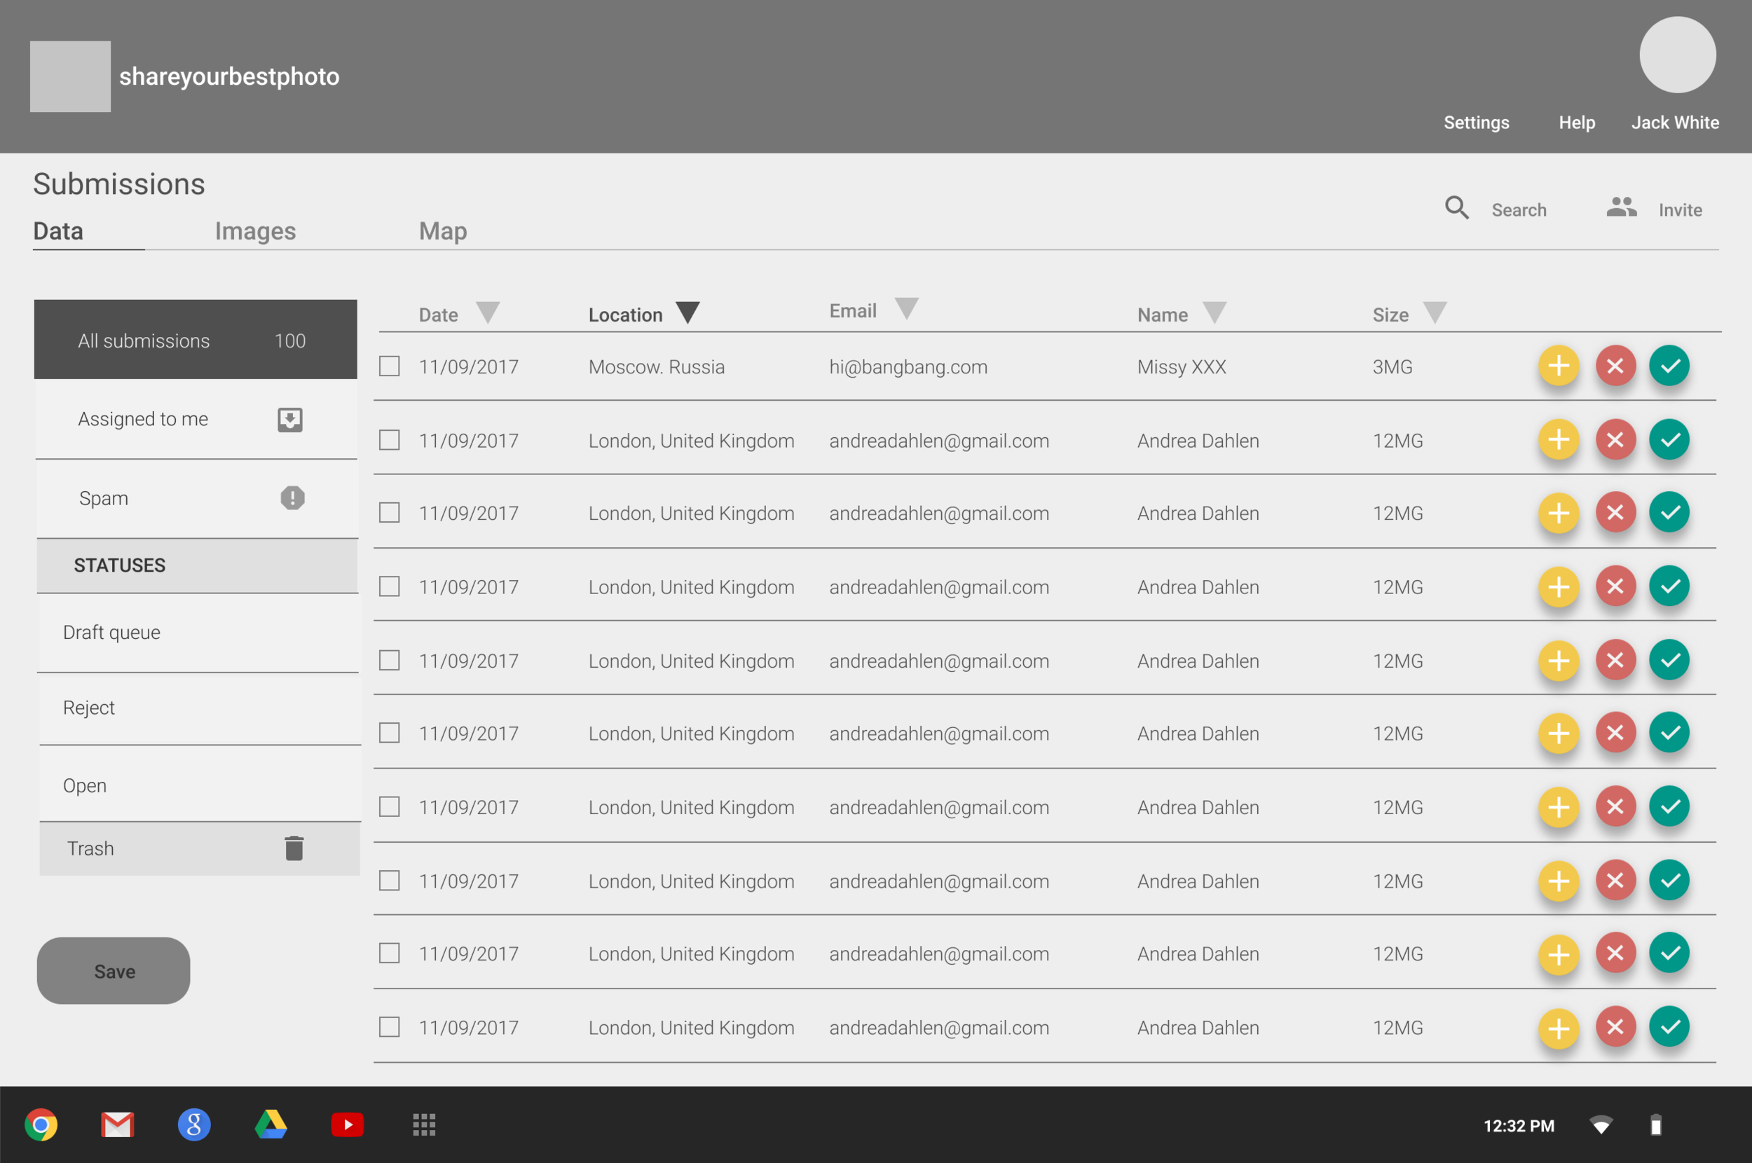The width and height of the screenshot is (1752, 1163).
Task: Open the Size column sort arrow
Action: [1435, 312]
